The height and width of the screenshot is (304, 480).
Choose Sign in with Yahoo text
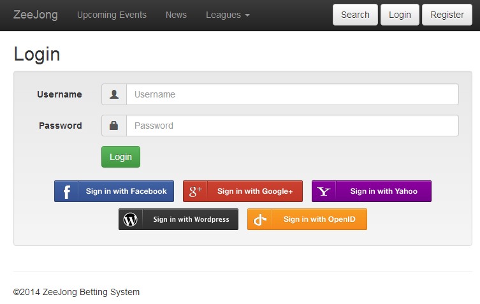click(x=384, y=191)
